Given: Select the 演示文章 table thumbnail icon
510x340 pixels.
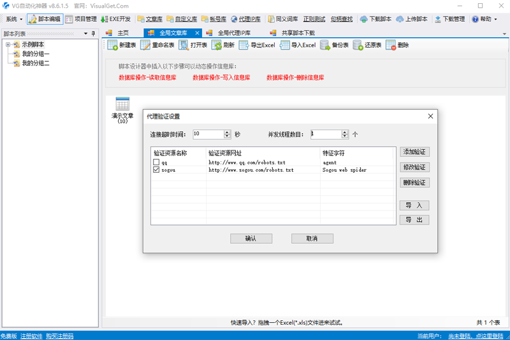Looking at the screenshot, I should pos(122,104).
